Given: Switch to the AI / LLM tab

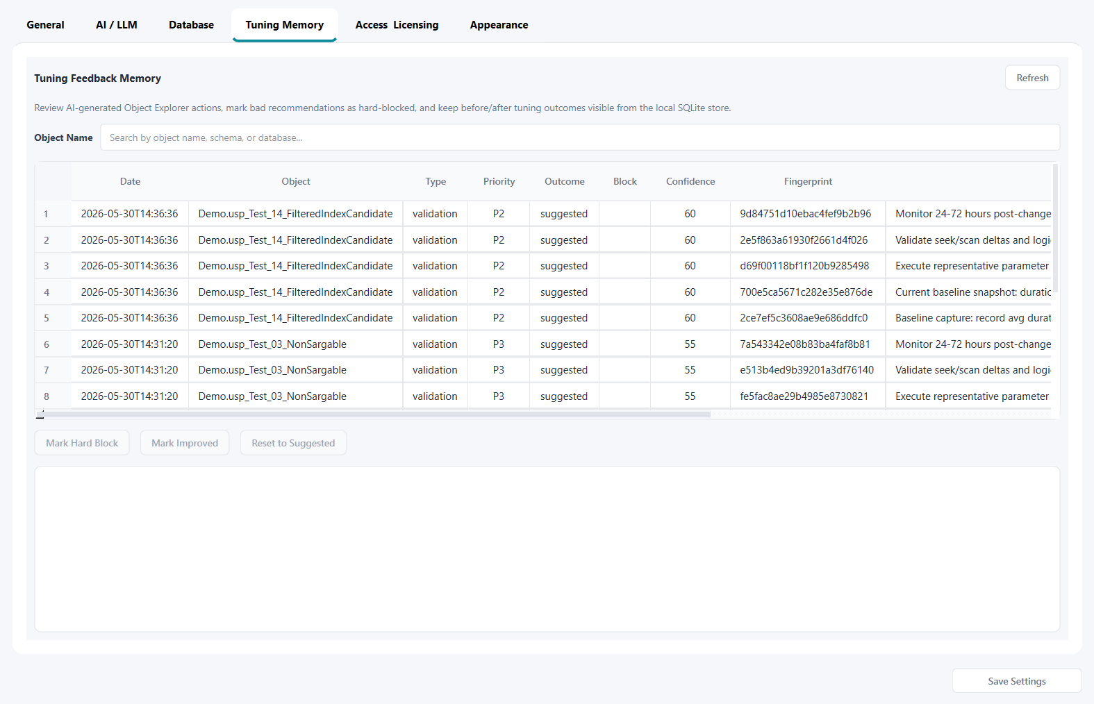Looking at the screenshot, I should pos(117,25).
